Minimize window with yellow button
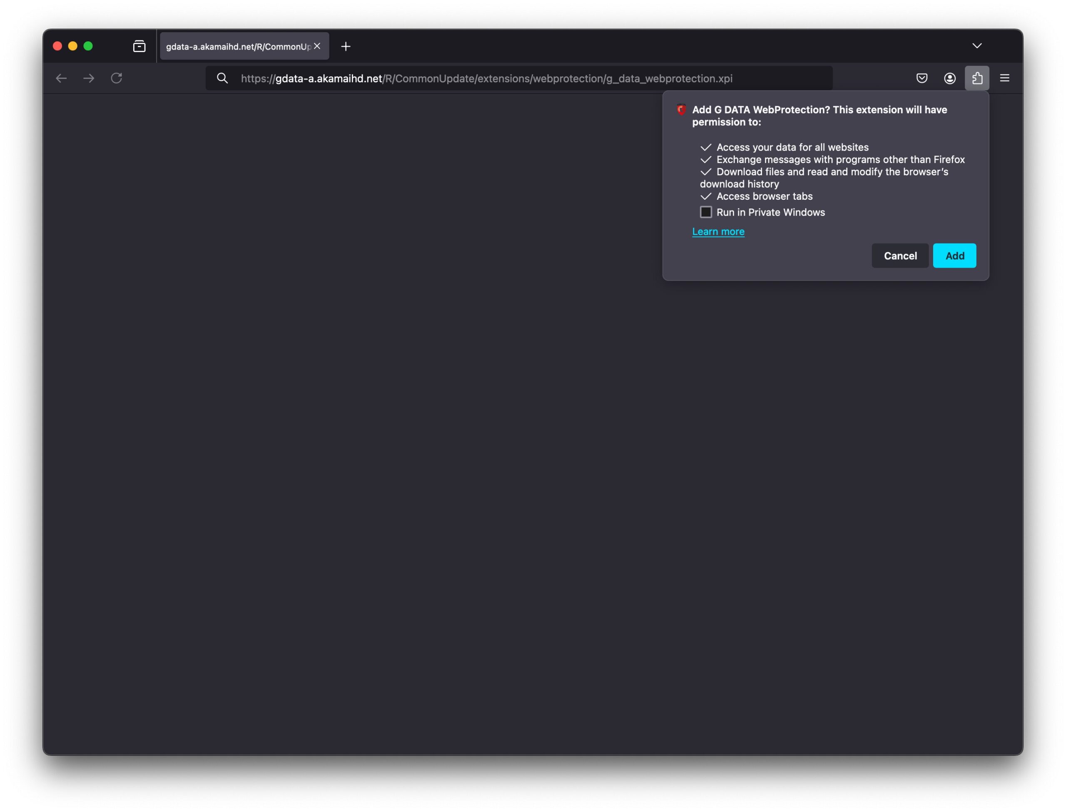The height and width of the screenshot is (812, 1066). (x=72, y=46)
